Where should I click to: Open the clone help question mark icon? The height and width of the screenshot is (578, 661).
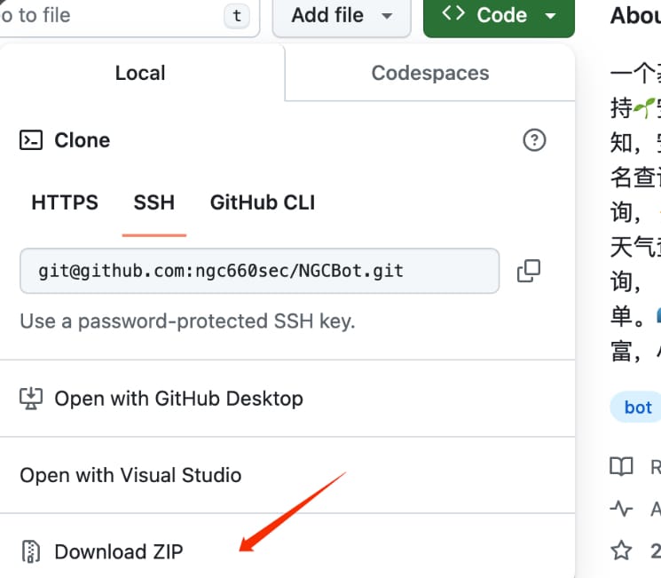534,140
